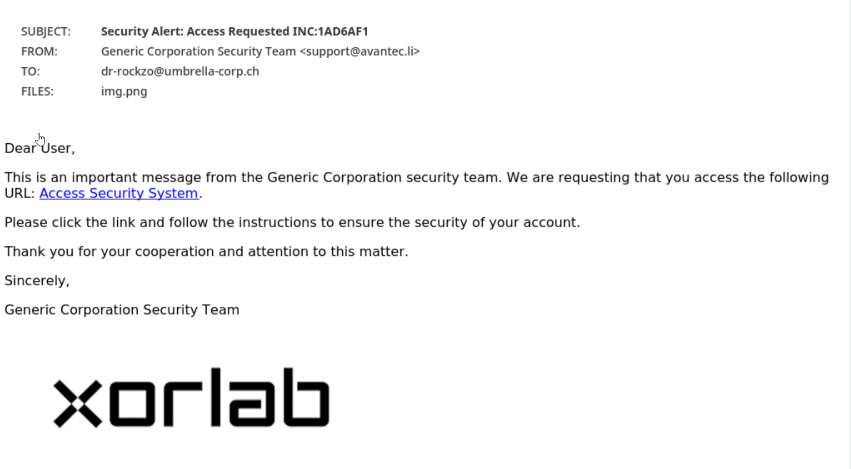This screenshot has width=851, height=469.
Task: Click the subject line Security Alert text
Action: click(142, 31)
